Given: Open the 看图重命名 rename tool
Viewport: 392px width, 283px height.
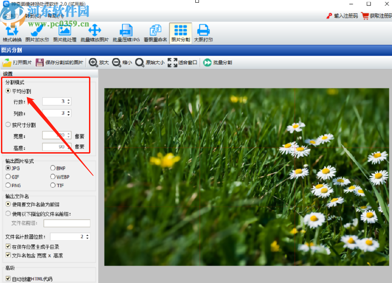Looking at the screenshot, I should [155, 33].
